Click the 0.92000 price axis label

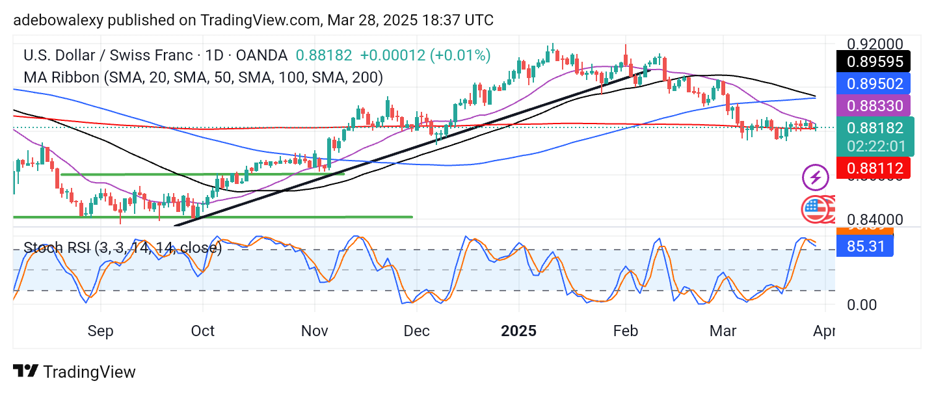click(875, 44)
